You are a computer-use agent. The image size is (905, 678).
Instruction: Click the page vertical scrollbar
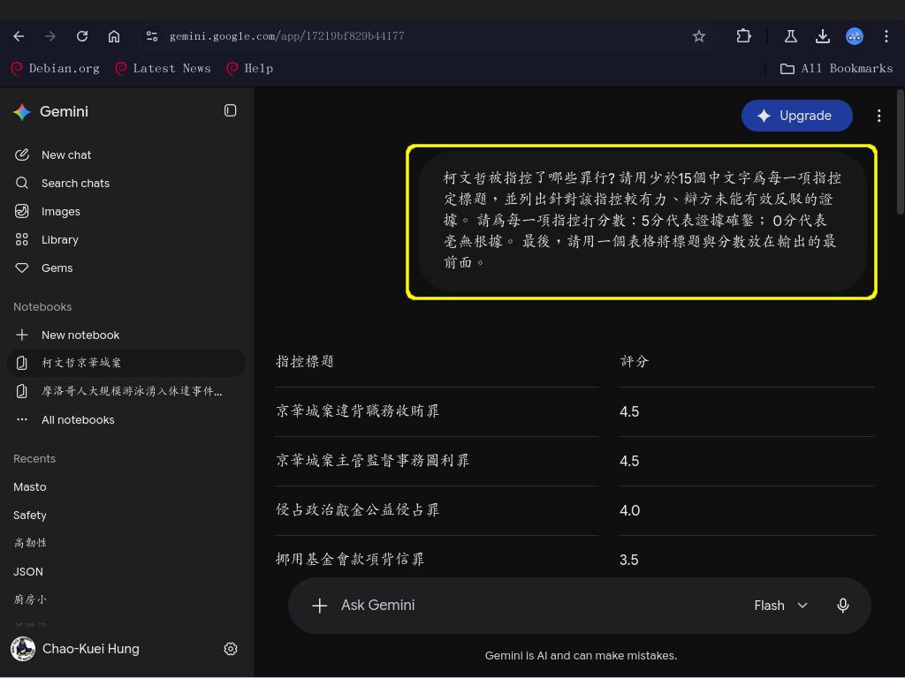click(901, 152)
